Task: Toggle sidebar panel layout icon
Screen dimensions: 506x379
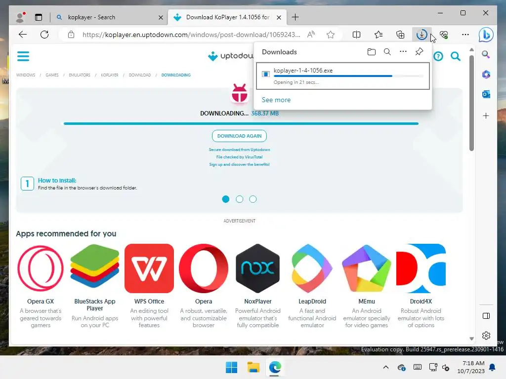Action: (486, 316)
